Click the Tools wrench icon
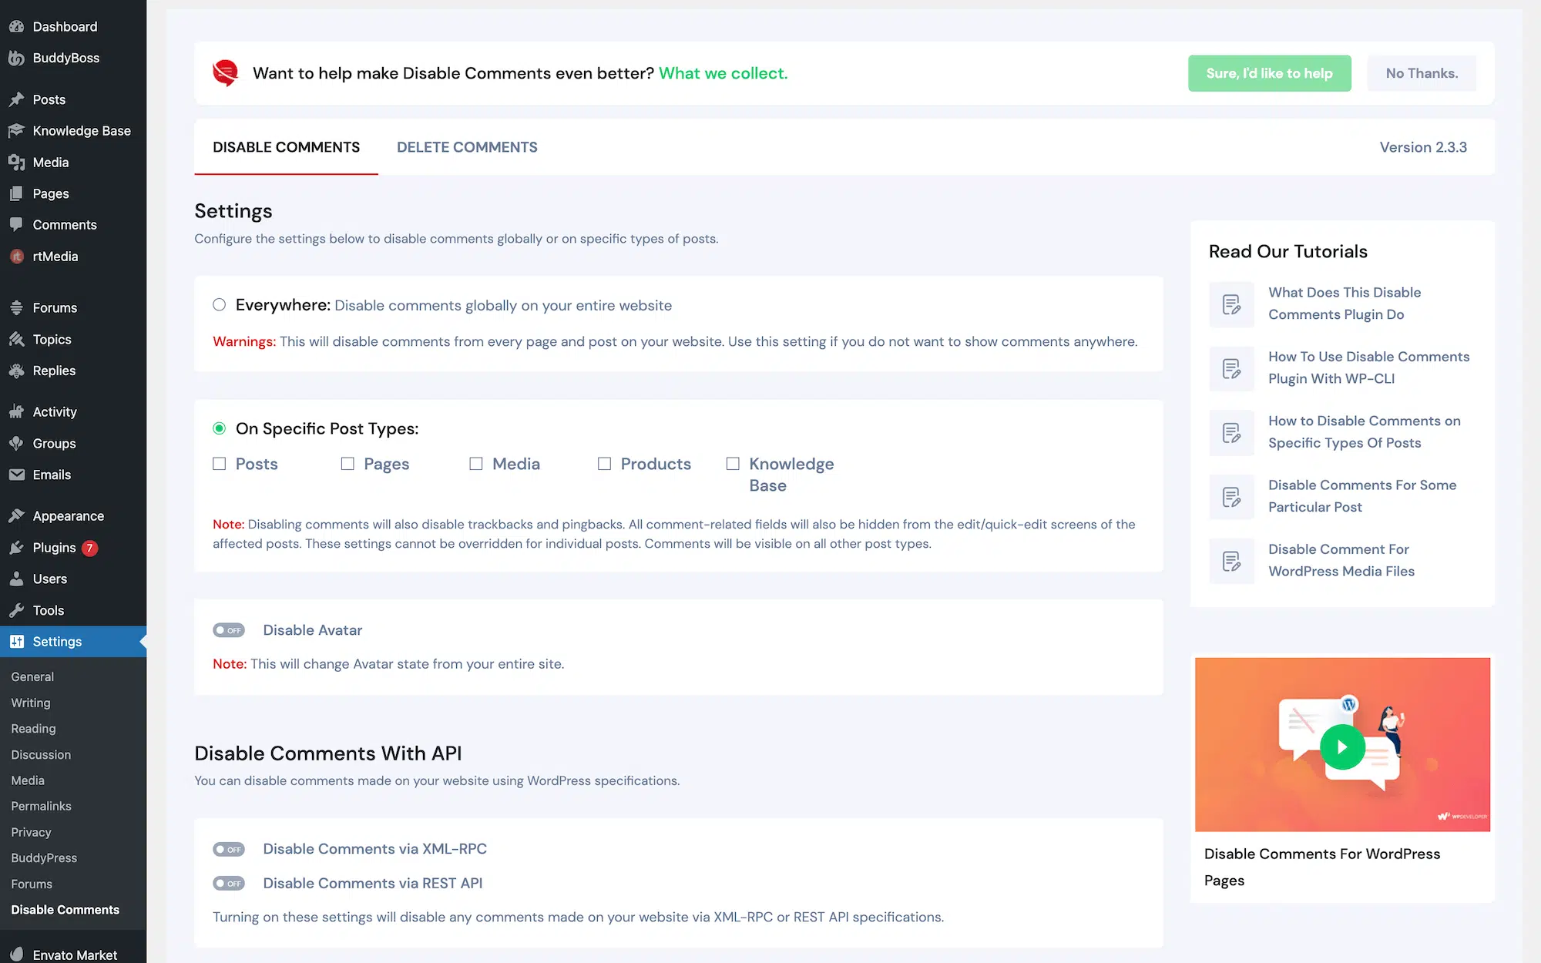This screenshot has width=1541, height=963. coord(16,610)
